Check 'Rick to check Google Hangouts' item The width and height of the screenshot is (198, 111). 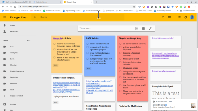pos(54,44)
